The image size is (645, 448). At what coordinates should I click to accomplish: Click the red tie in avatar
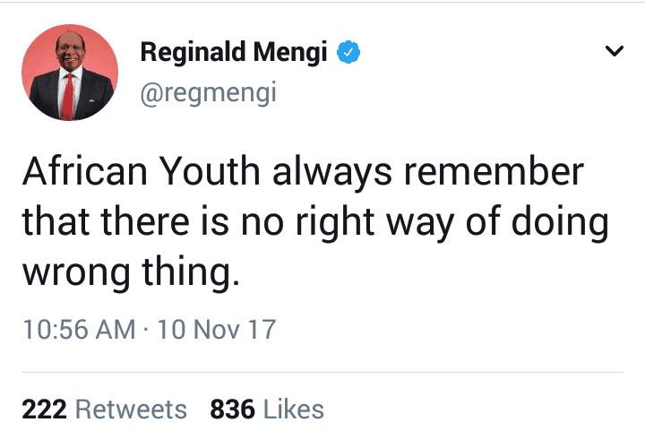pyautogui.click(x=68, y=97)
